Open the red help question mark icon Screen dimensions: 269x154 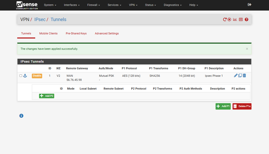point(246,20)
